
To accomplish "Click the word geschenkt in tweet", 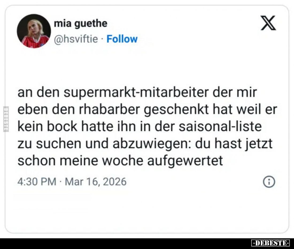I will (176, 110).
